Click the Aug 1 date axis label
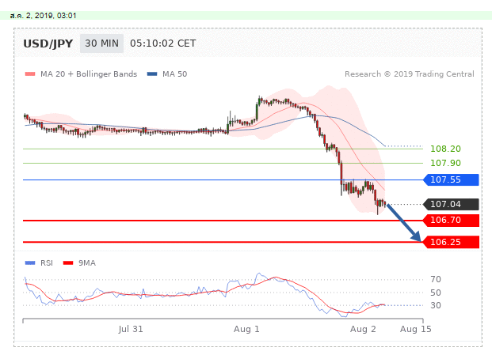This screenshot has width=492, height=355. click(246, 329)
